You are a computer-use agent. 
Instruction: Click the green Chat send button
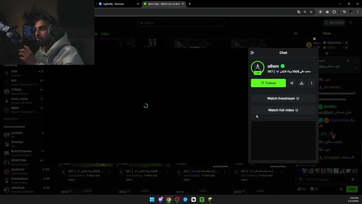pos(352,189)
